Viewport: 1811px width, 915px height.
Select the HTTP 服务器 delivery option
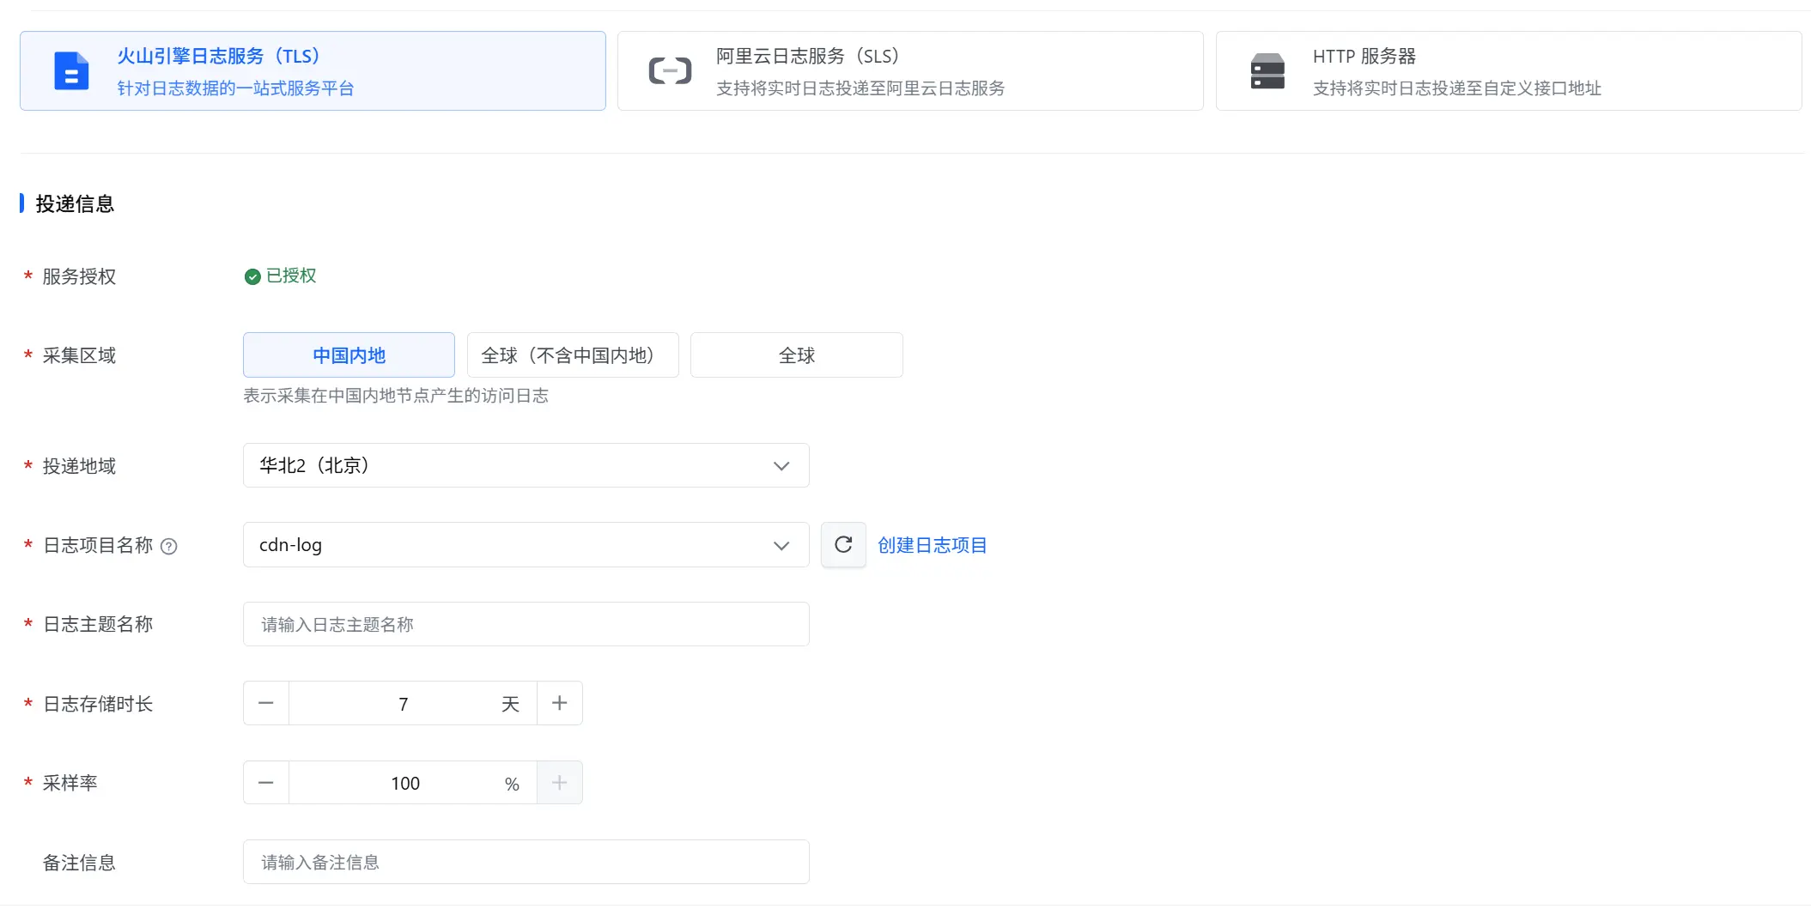click(x=1509, y=71)
